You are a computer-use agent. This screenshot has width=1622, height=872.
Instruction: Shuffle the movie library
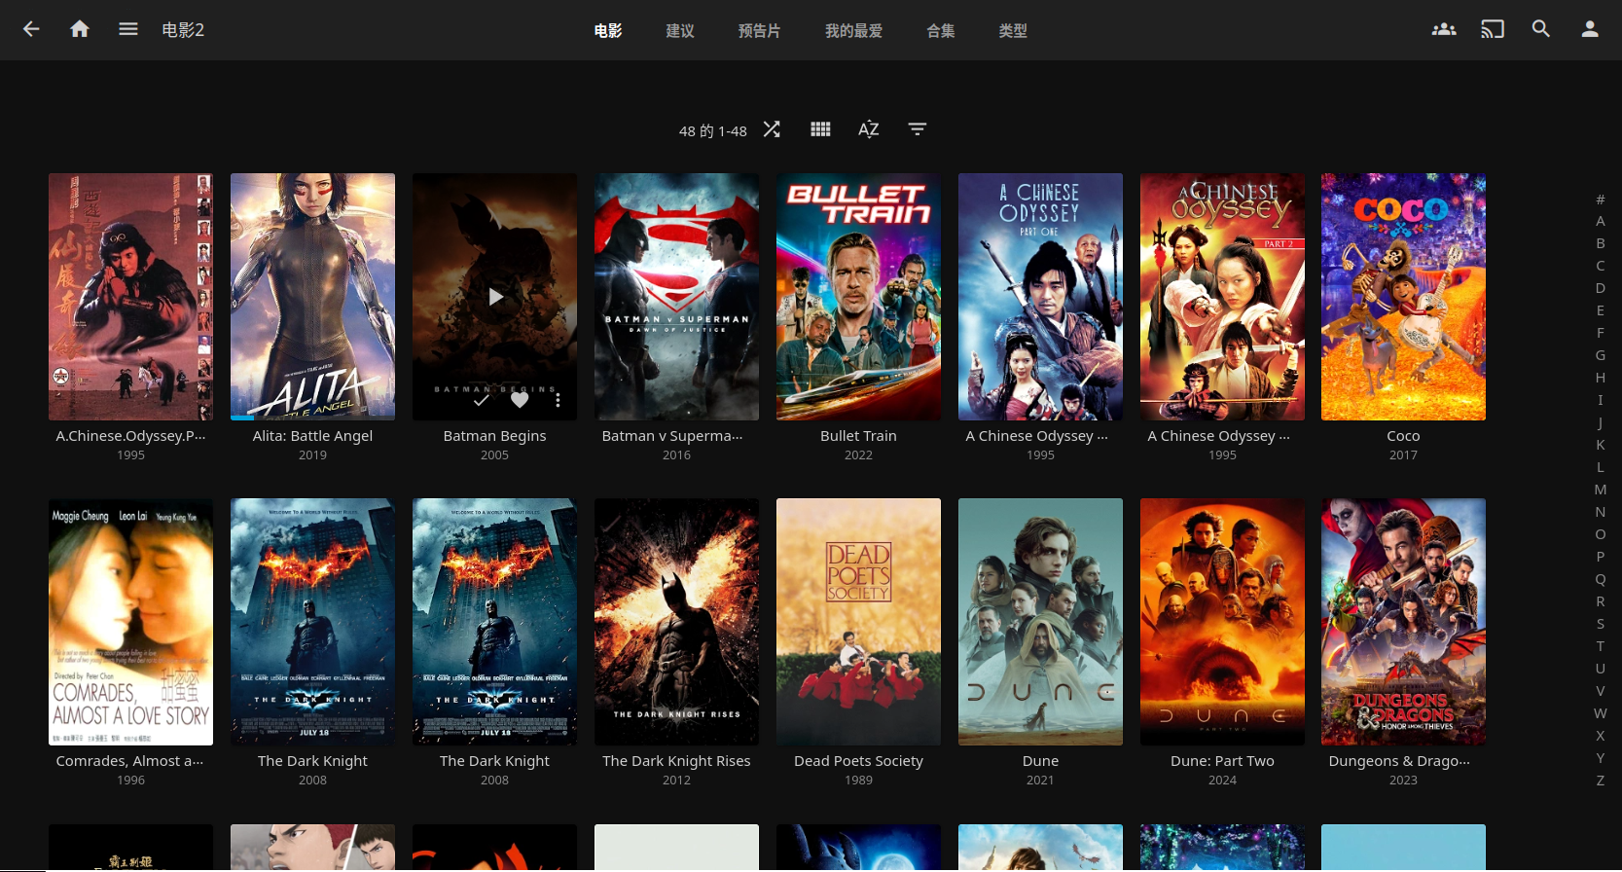(772, 129)
